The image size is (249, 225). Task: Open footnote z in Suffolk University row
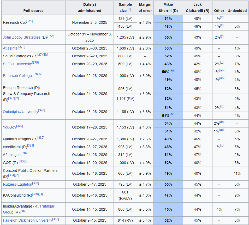(222, 63)
